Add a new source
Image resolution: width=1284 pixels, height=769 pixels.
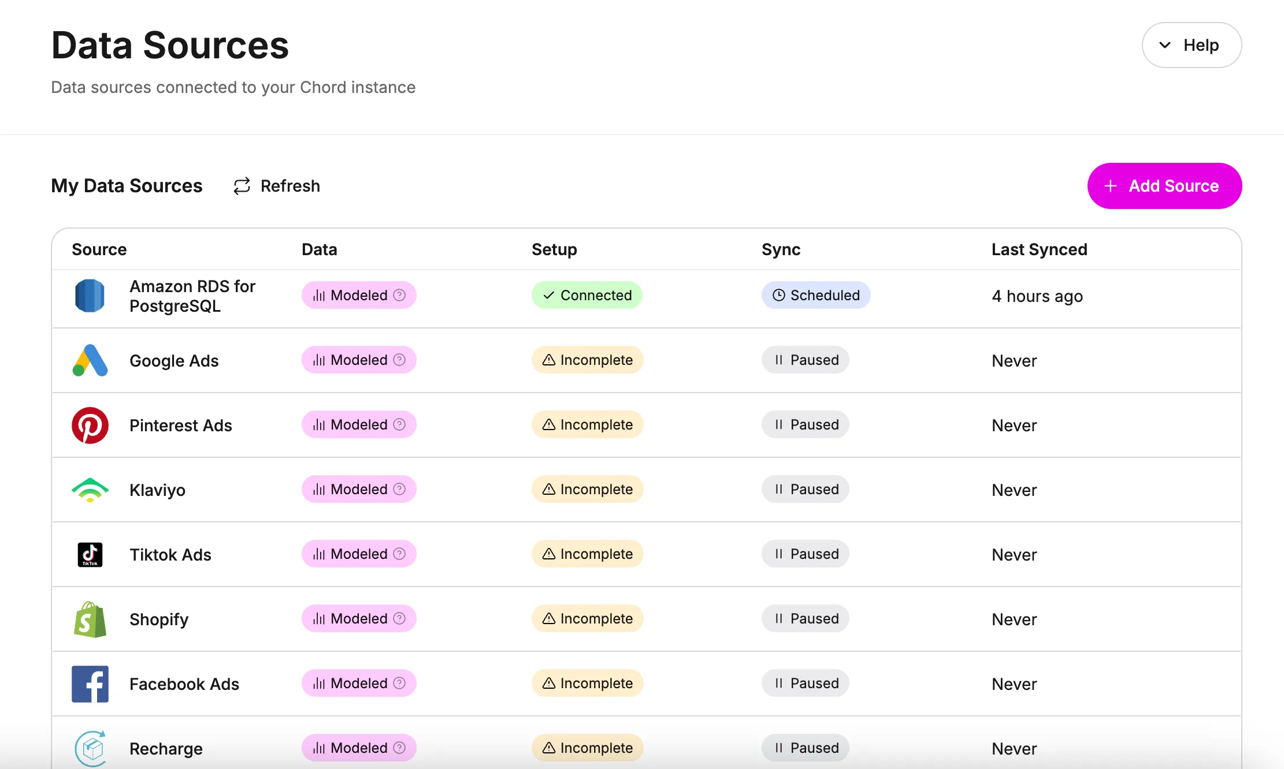[x=1164, y=186]
